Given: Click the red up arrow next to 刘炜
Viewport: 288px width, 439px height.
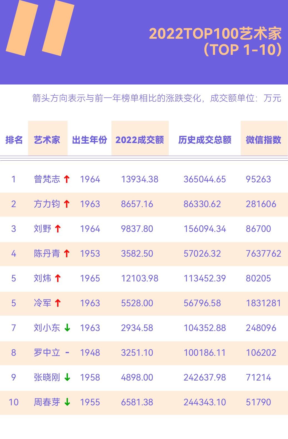Looking at the screenshot, I should click(x=58, y=278).
